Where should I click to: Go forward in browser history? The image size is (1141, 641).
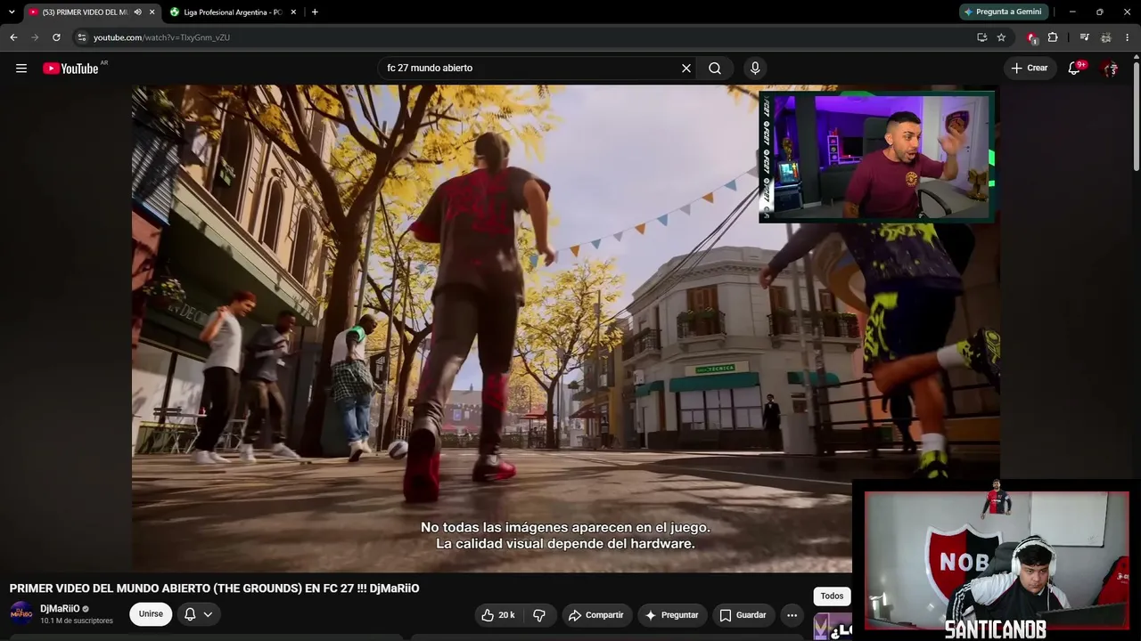(x=35, y=37)
